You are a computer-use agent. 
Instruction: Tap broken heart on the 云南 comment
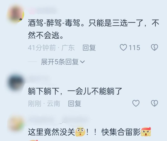tap(154, 103)
